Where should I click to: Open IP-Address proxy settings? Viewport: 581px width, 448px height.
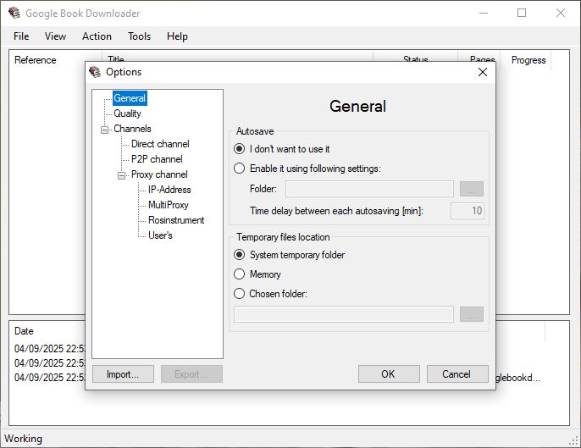[169, 190]
